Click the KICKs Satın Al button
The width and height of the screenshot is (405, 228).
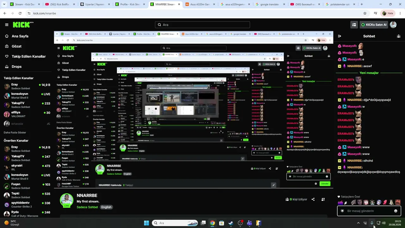pos(374,25)
